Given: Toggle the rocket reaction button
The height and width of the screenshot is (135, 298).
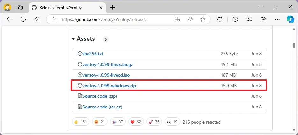Looking at the screenshot, I should [154, 122].
